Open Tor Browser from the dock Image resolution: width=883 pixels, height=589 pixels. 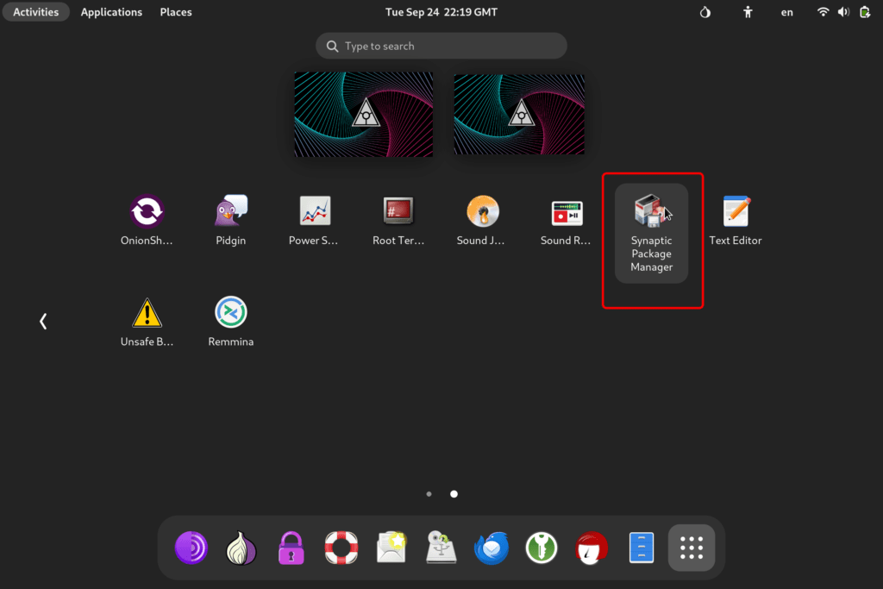pos(191,548)
